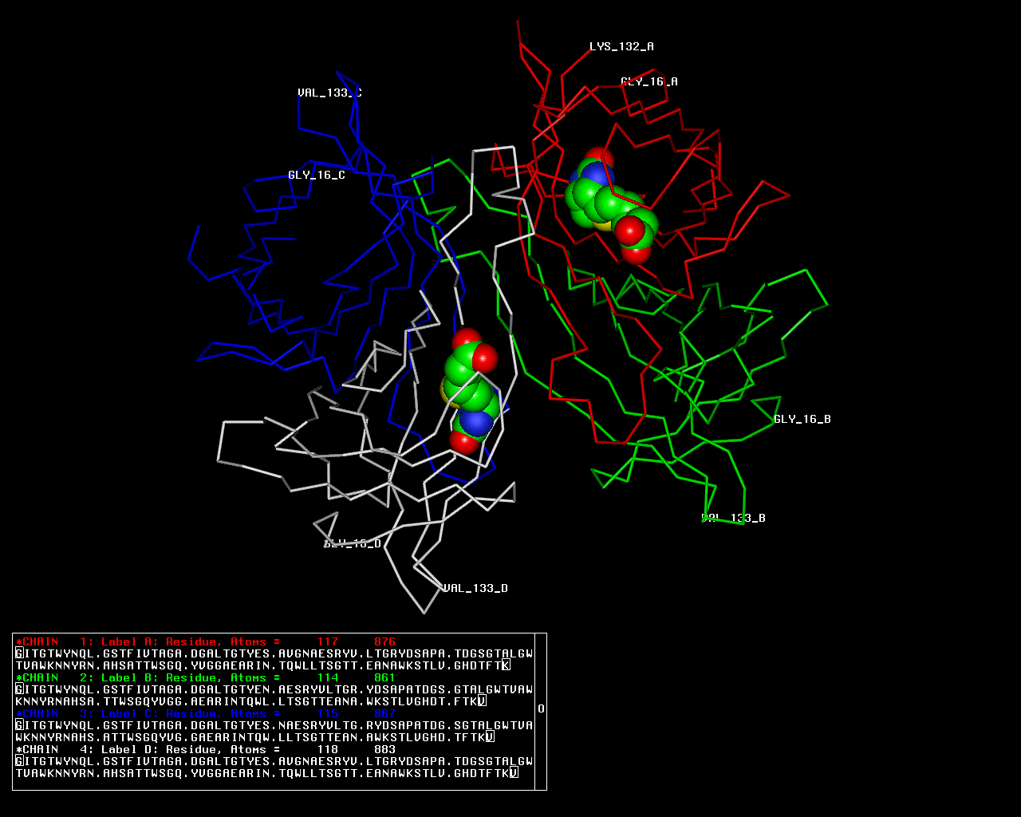
Task: Click boxed first residue G of chain A sequence
Action: tap(19, 653)
